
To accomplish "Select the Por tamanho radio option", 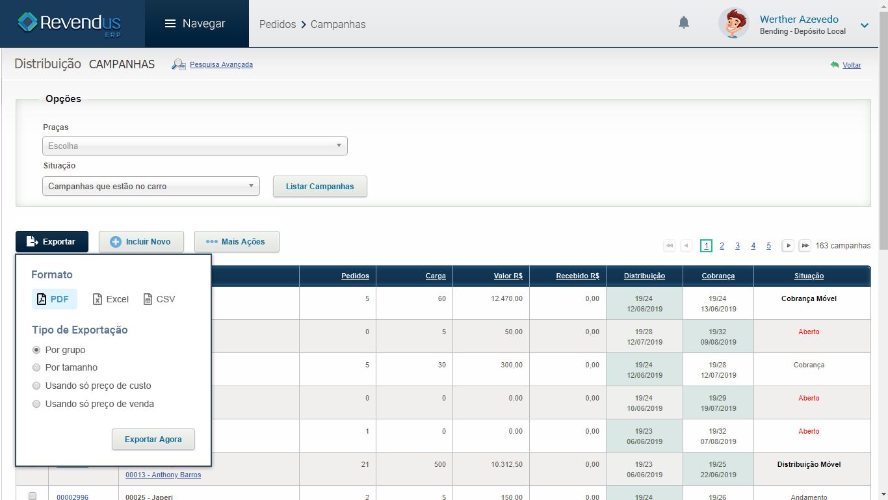I will pos(36,367).
